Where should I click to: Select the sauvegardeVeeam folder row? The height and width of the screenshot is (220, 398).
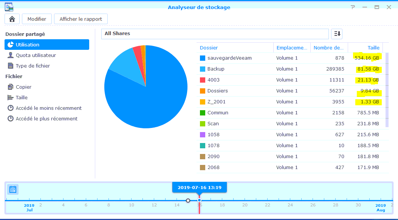point(291,58)
